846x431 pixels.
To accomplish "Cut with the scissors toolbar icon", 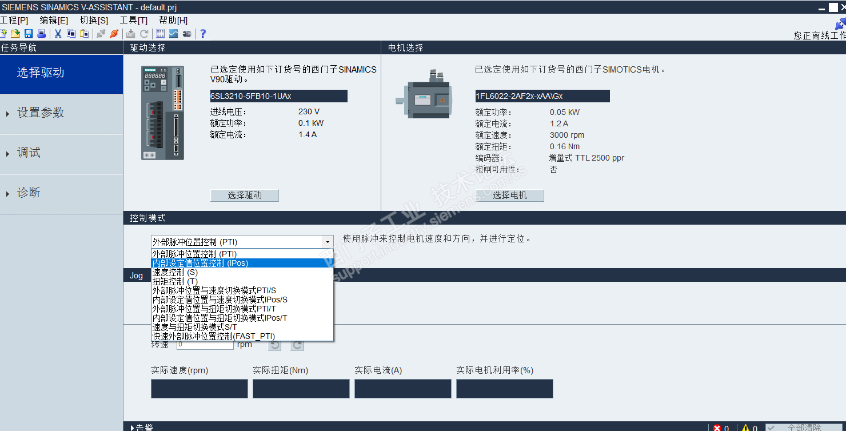I will pos(58,34).
